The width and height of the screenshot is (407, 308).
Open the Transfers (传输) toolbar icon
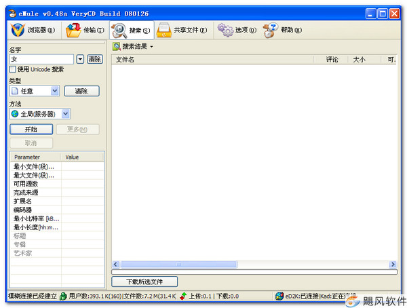point(73,30)
